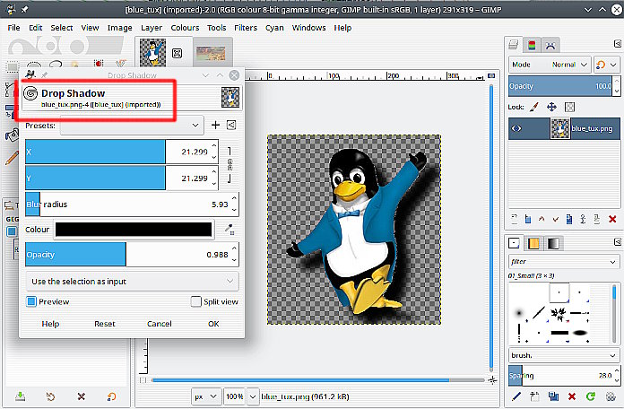Viewport: 624px width, 409px height.
Task: Toggle lock pixels on the layer
Action: pos(534,107)
